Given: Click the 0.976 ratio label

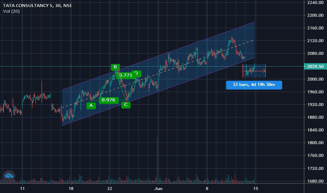Looking at the screenshot, I should (x=108, y=100).
